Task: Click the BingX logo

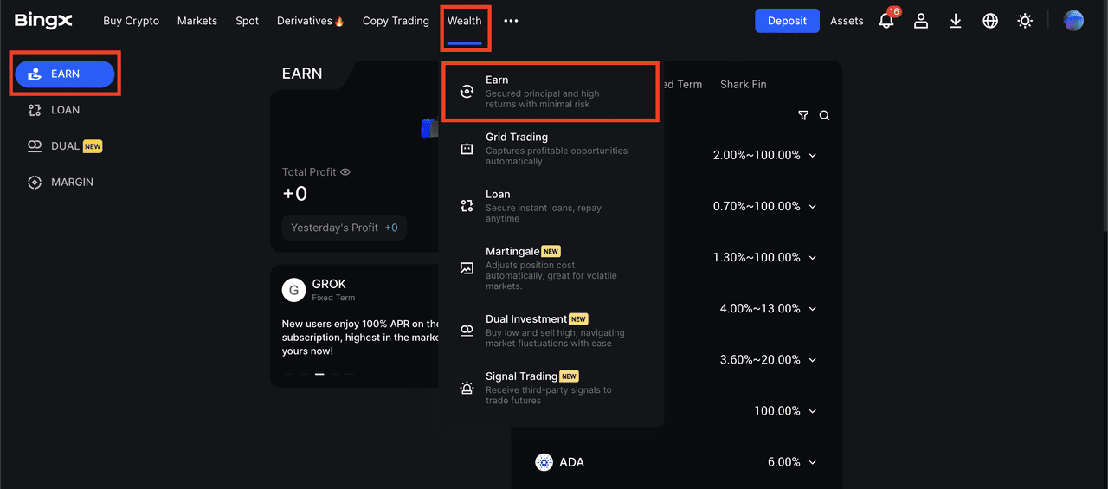Action: click(x=43, y=21)
